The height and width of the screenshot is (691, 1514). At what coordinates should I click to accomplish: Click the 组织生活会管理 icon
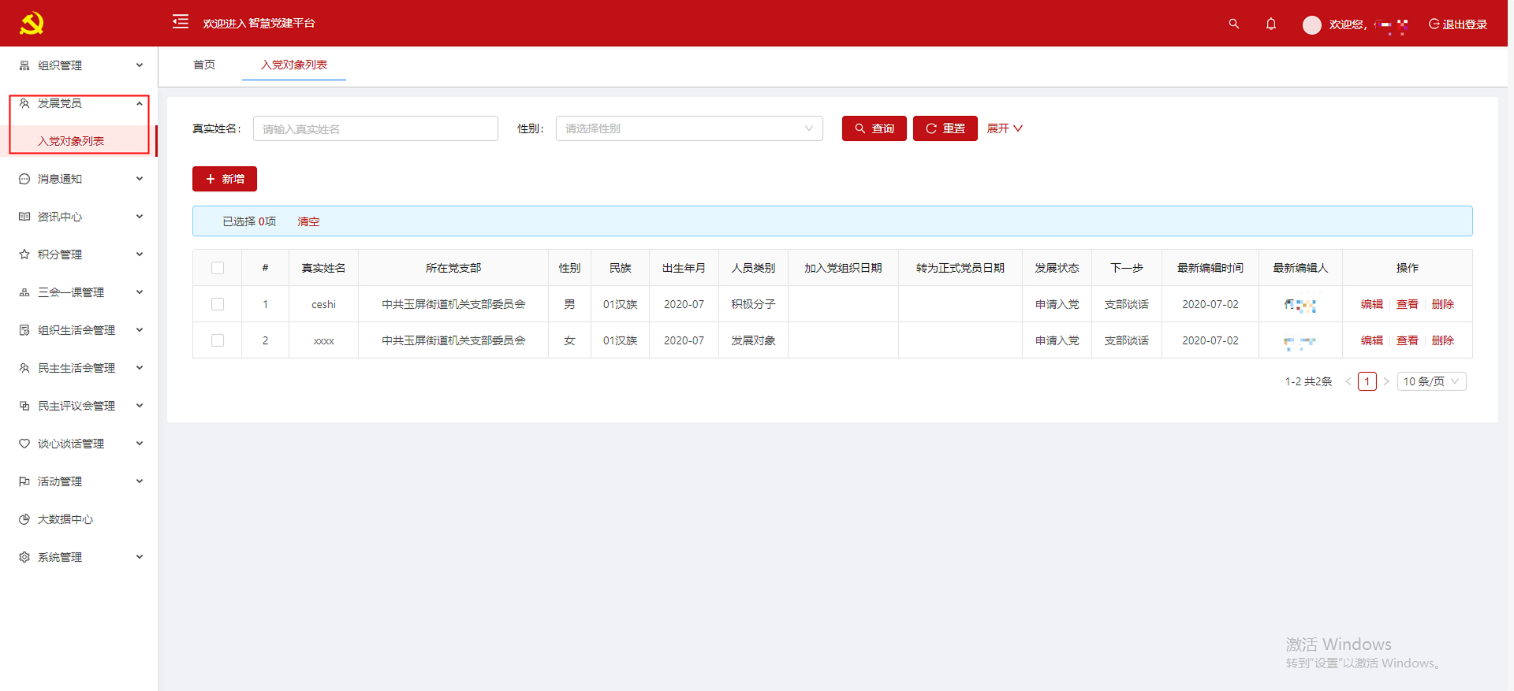click(24, 330)
